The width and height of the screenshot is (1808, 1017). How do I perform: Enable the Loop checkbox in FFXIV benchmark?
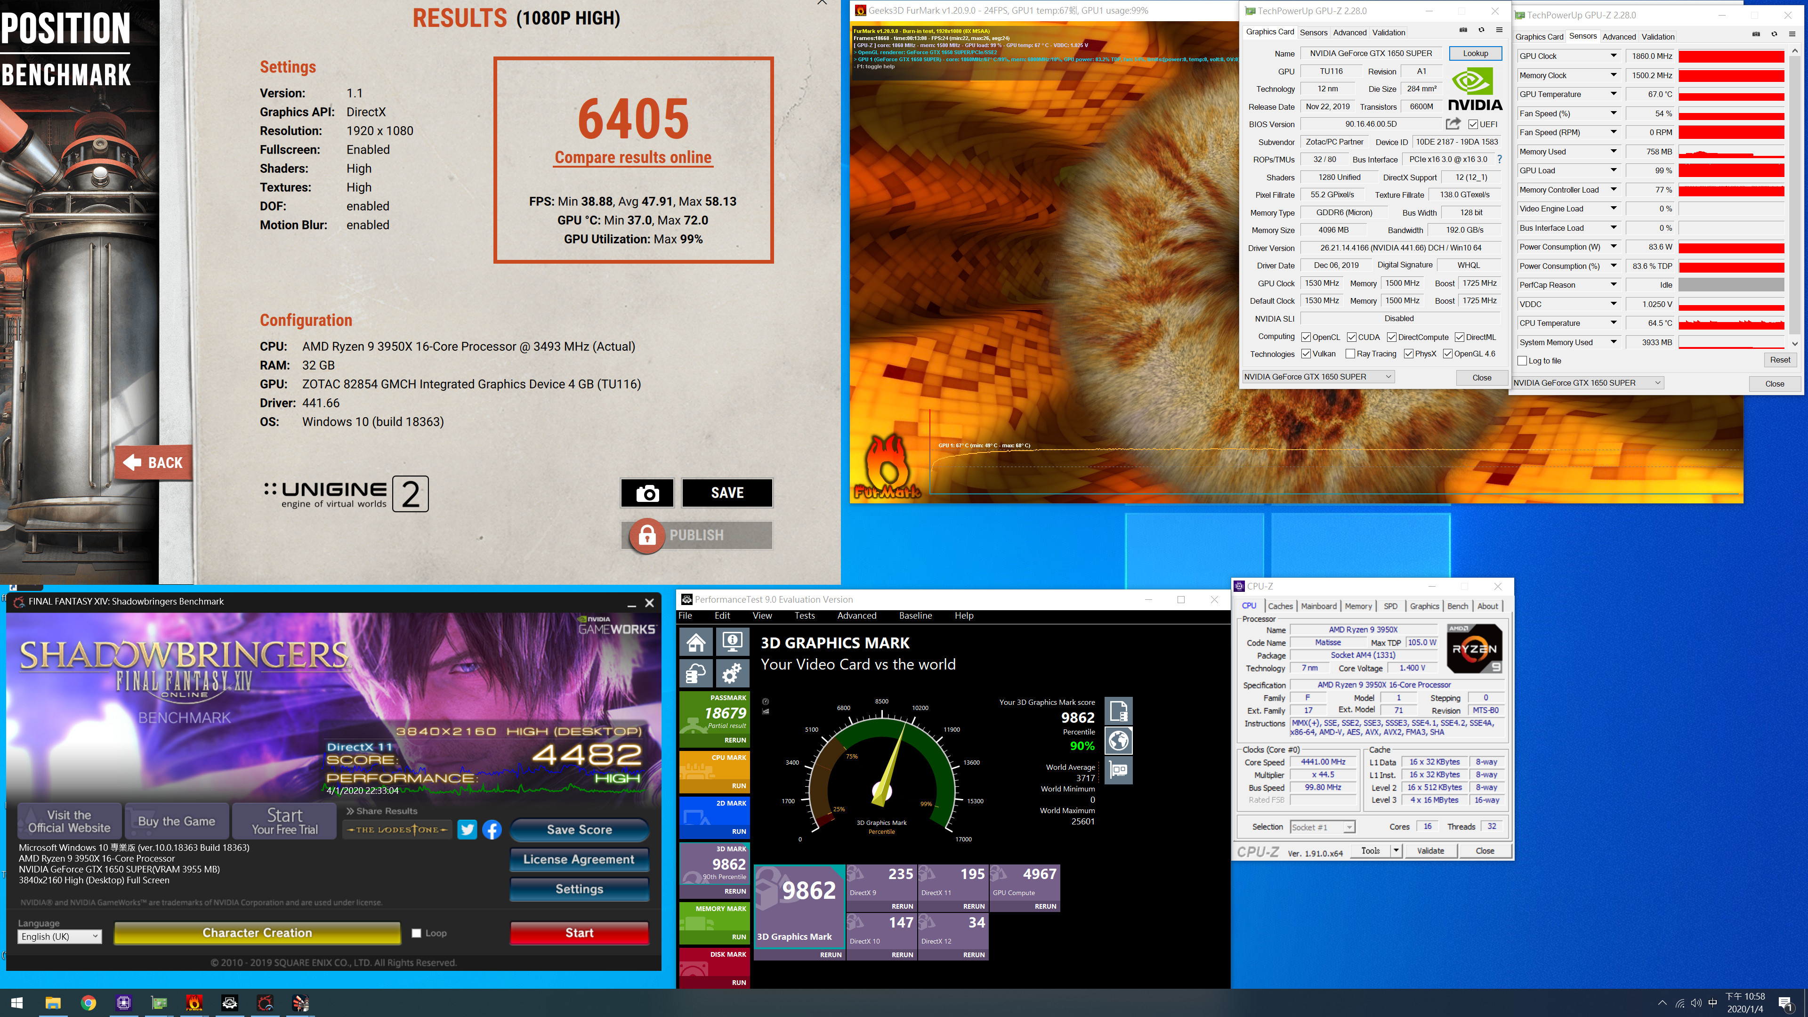(416, 934)
